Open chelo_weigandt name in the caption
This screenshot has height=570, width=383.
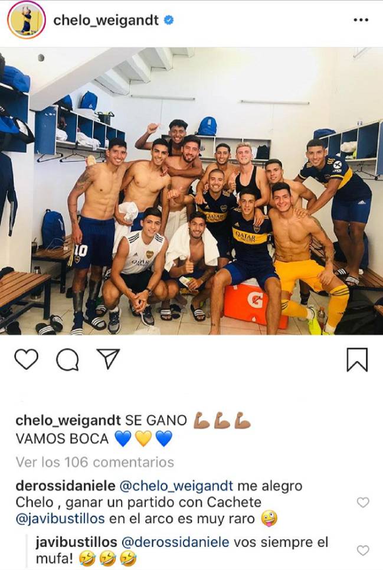[x=68, y=421]
